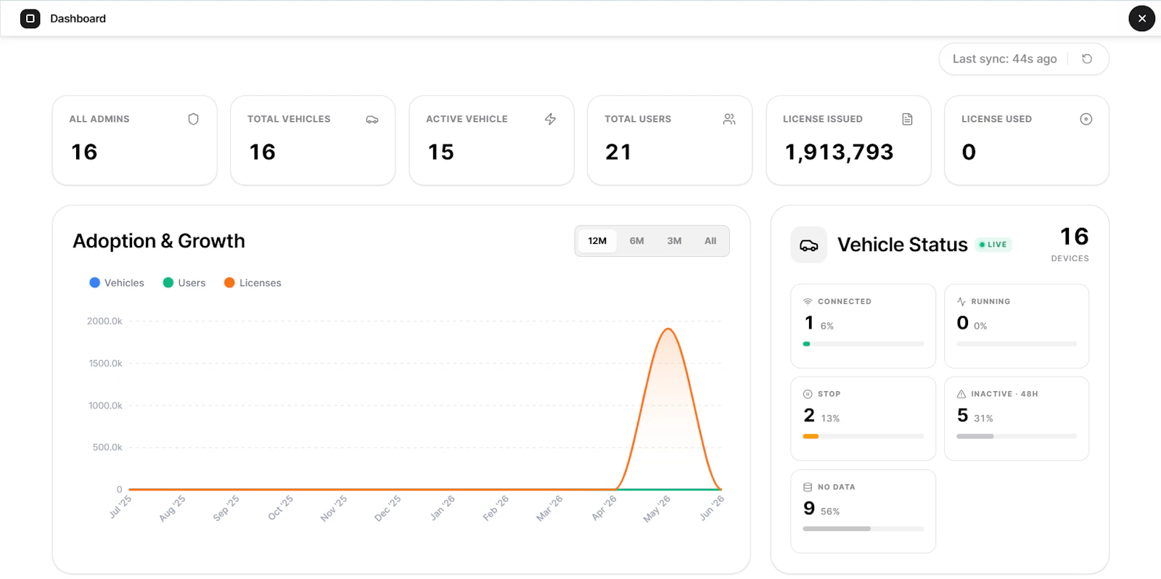Click the 16 DEVICES count

pos(1072,245)
